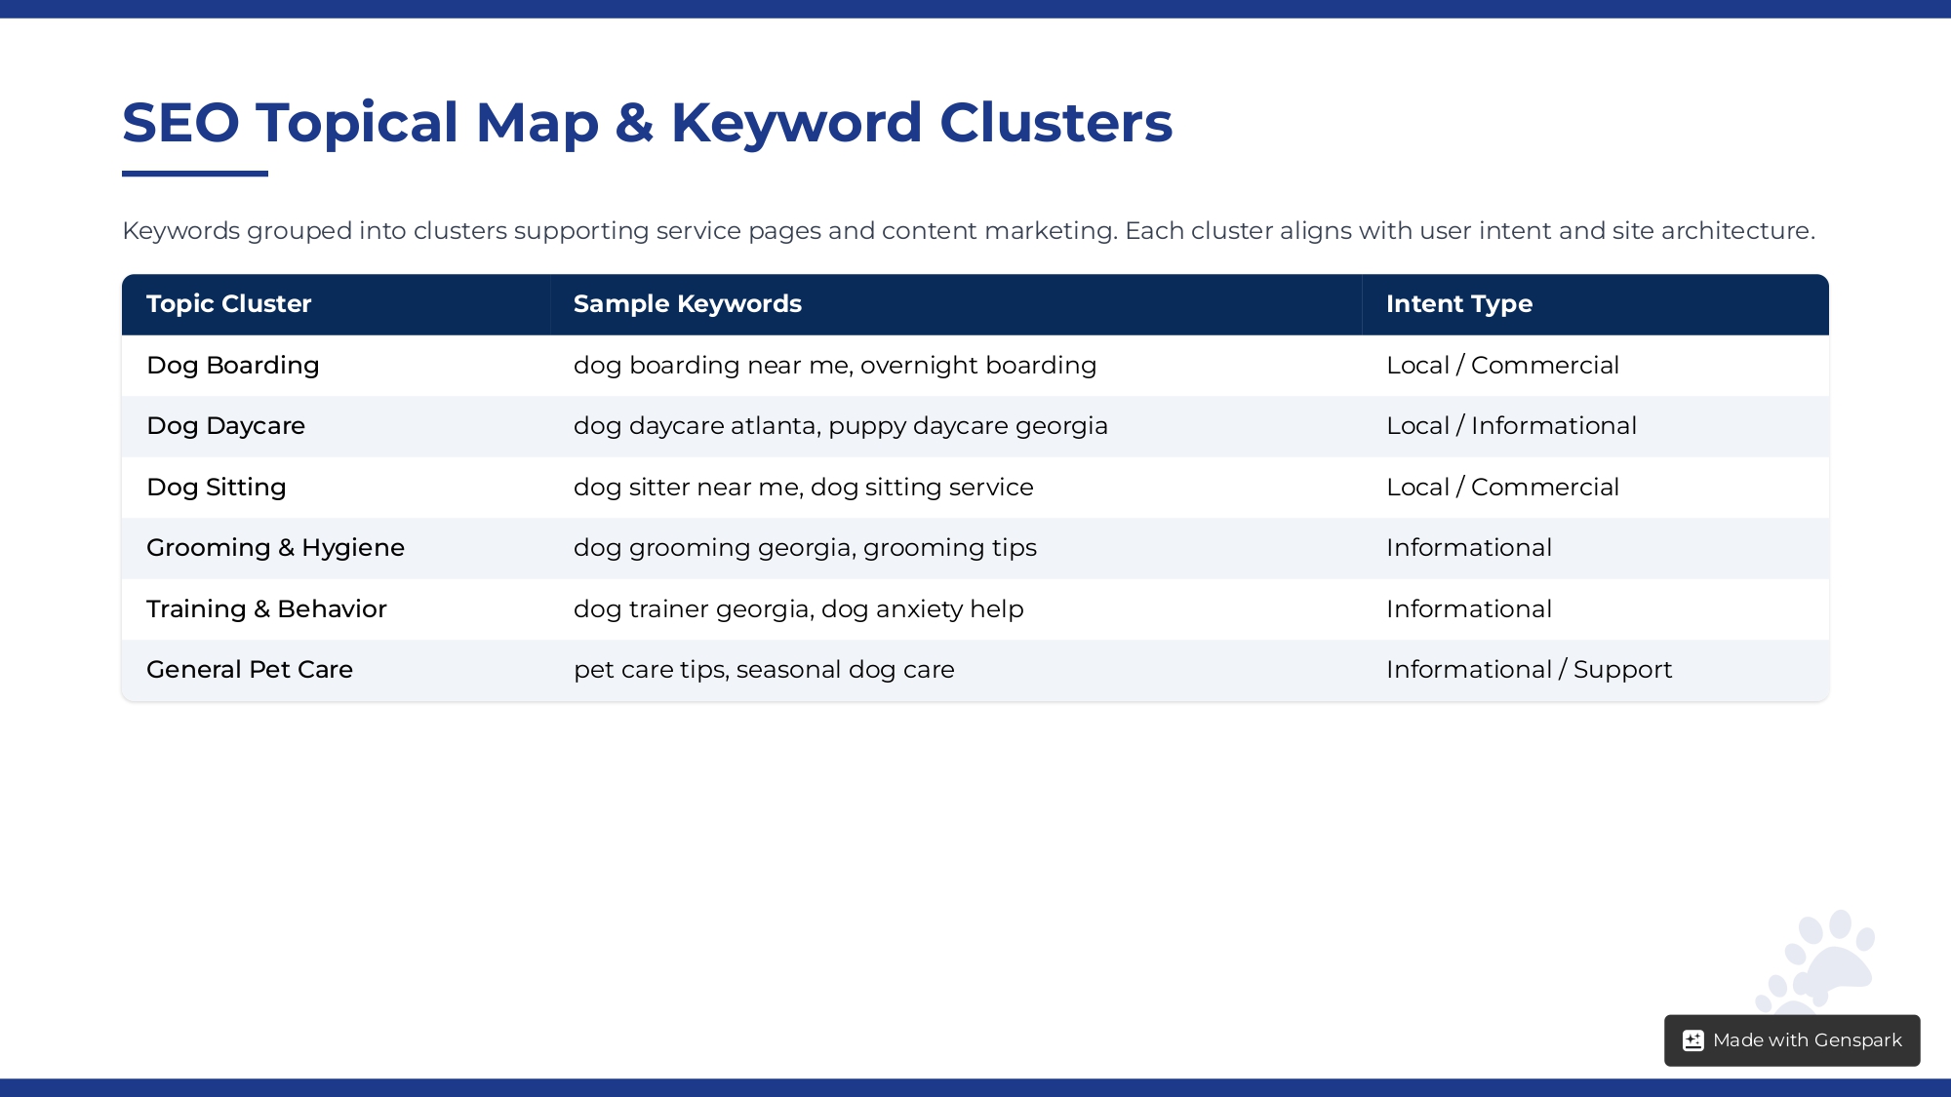Viewport: 1951px width, 1097px height.
Task: Click the SEO Topical Map title
Action: tap(647, 123)
